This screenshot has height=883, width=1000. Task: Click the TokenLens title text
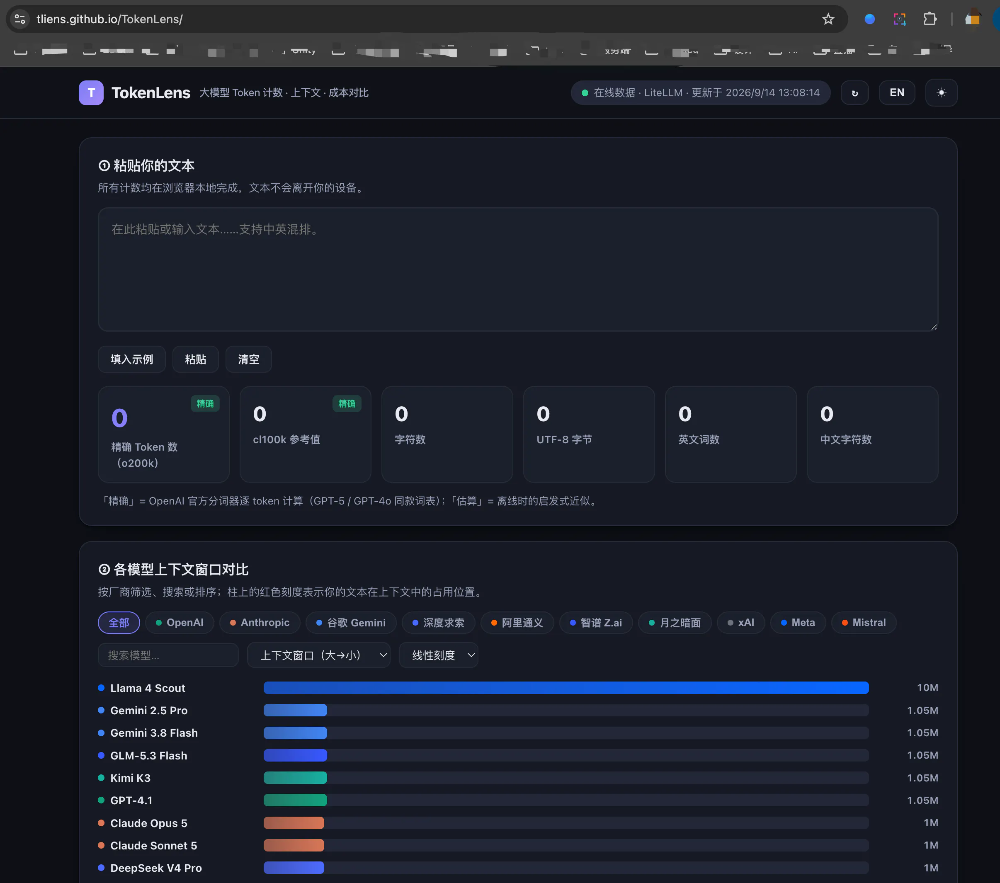(150, 93)
